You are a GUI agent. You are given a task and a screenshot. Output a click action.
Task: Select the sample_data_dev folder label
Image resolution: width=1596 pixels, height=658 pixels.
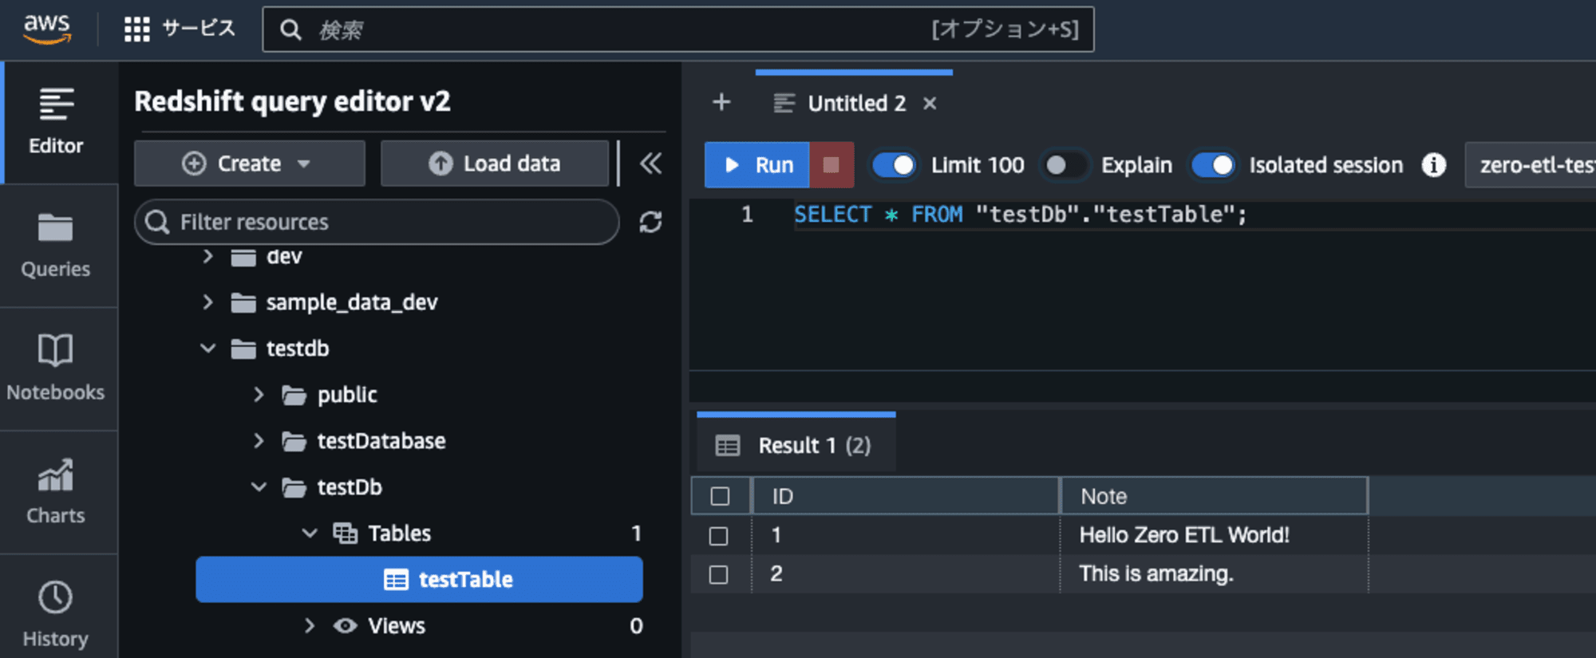click(351, 302)
